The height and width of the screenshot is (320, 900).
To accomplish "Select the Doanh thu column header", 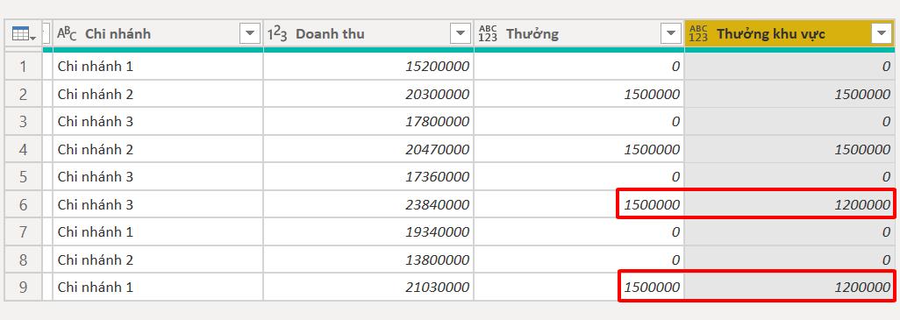I will click(368, 34).
